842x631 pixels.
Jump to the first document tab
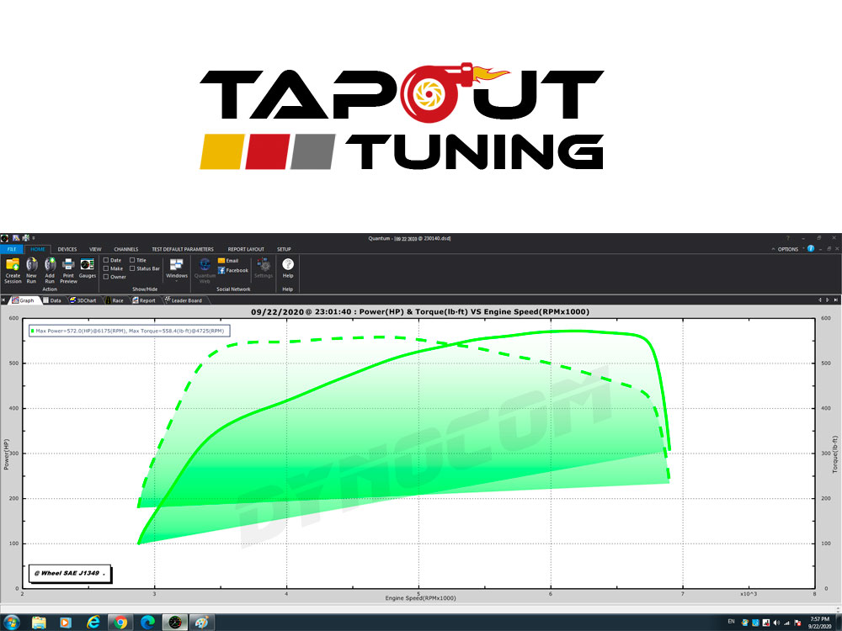[x=3, y=300]
